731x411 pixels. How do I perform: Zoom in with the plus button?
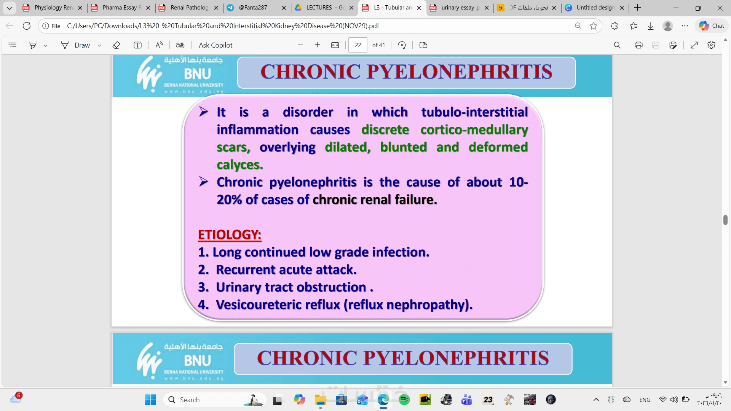tap(317, 45)
